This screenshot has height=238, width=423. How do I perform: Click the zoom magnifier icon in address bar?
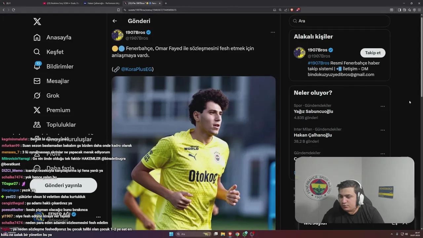280,10
